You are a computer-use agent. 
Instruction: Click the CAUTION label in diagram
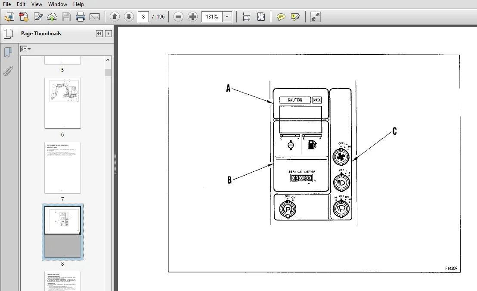(x=295, y=100)
